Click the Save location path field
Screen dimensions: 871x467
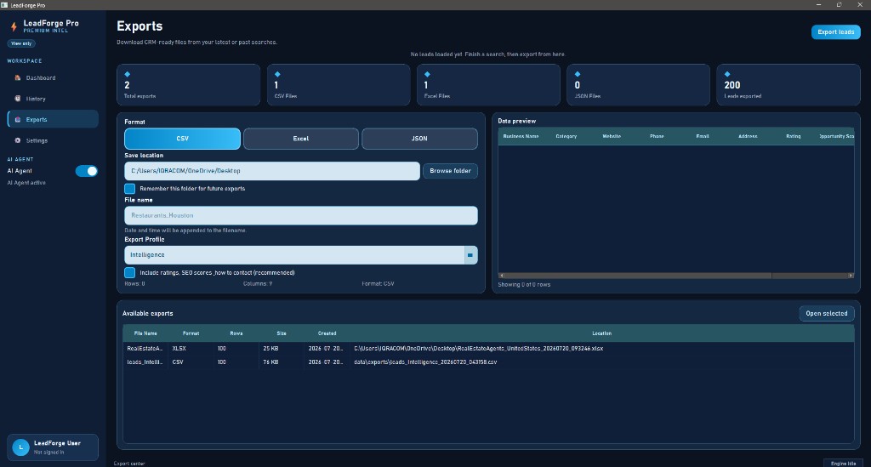click(x=272, y=171)
